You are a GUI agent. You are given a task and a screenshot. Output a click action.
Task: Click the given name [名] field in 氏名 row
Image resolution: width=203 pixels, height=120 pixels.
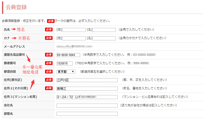104,30
